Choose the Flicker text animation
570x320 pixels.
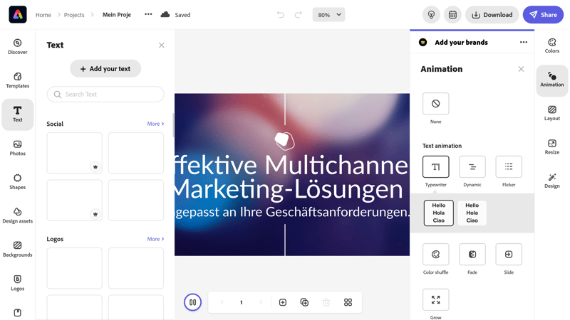tap(509, 166)
